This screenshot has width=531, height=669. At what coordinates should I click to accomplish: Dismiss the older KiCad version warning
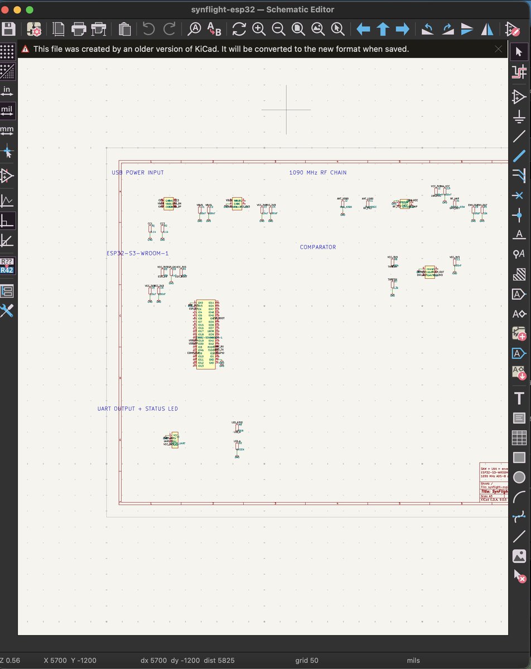click(x=499, y=49)
